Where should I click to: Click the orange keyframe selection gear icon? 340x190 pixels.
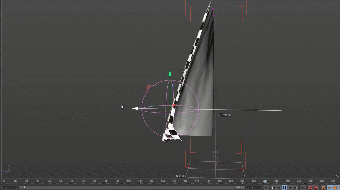click(323, 188)
